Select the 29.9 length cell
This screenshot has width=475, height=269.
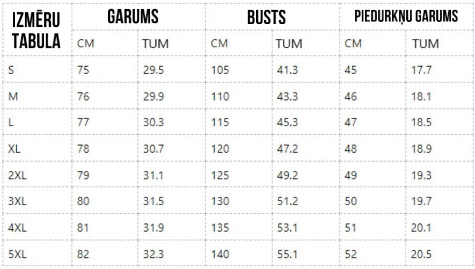[x=153, y=96]
